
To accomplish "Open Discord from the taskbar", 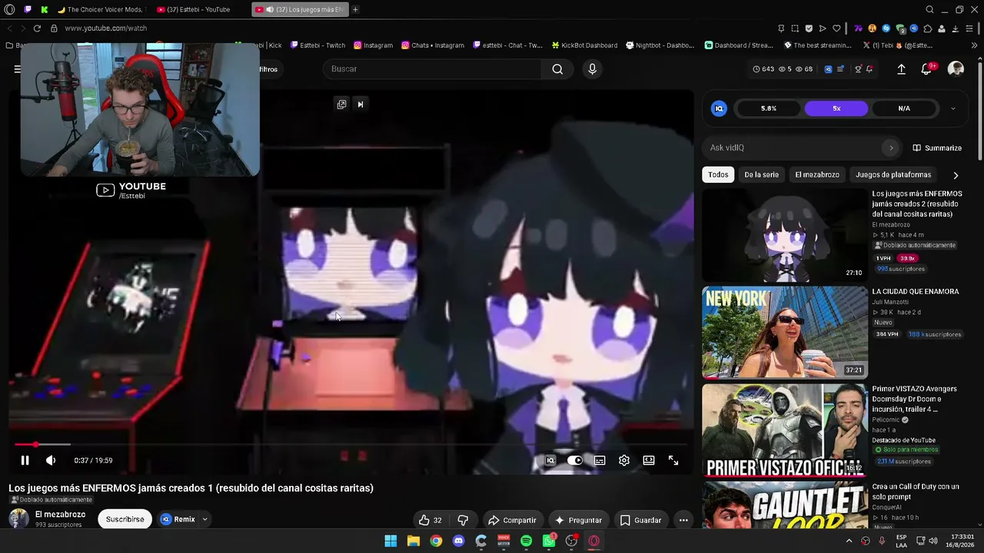I will (x=459, y=541).
